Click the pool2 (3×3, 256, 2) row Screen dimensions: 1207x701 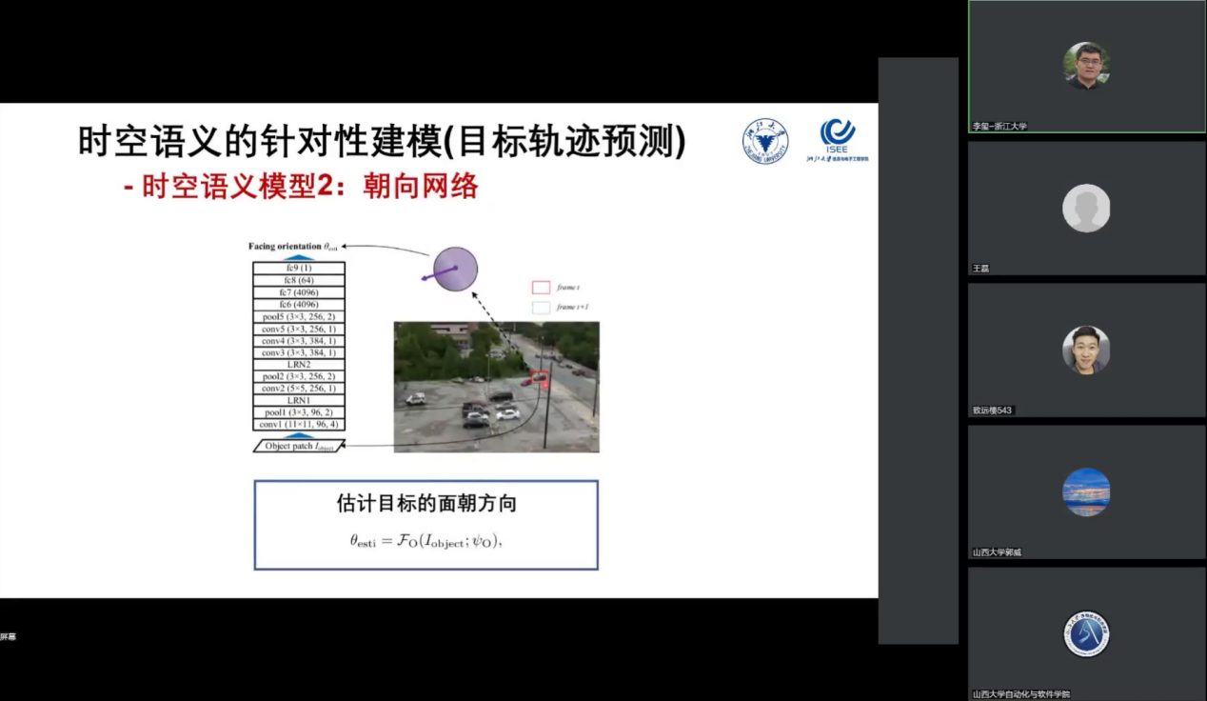(x=299, y=376)
